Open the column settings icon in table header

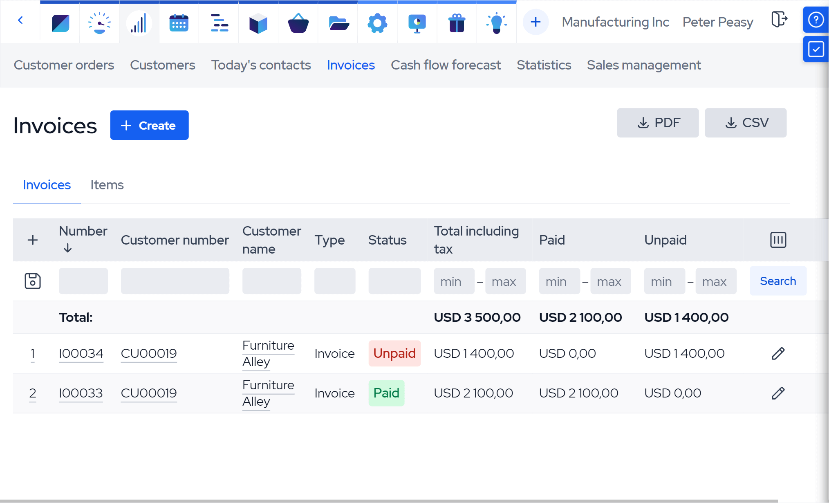click(x=778, y=240)
